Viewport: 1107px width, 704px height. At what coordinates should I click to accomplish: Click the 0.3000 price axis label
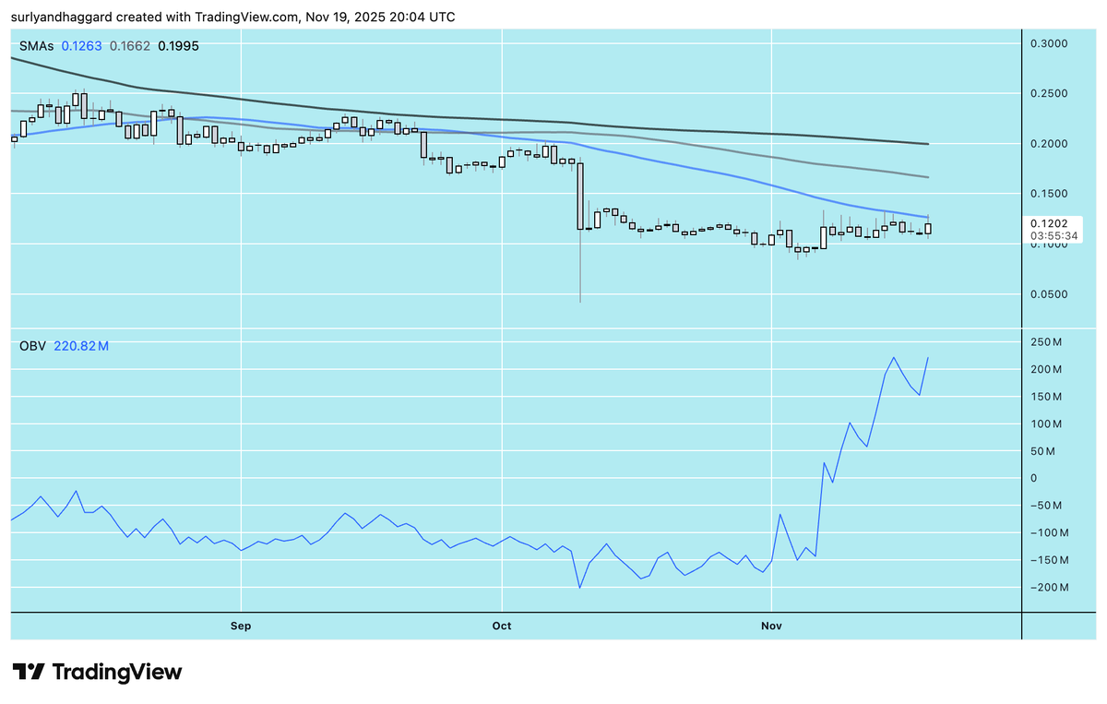[1049, 43]
